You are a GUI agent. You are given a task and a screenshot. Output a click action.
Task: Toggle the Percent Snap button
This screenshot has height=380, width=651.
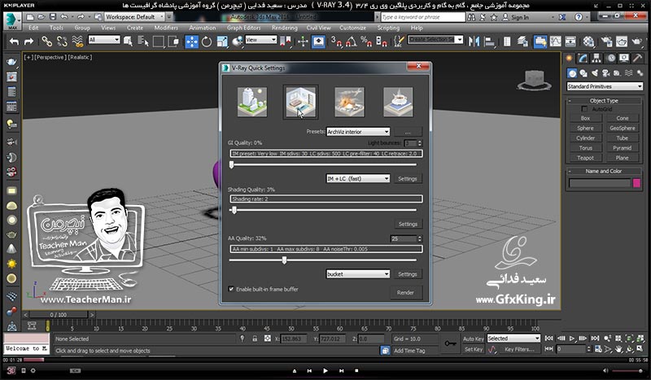point(366,41)
